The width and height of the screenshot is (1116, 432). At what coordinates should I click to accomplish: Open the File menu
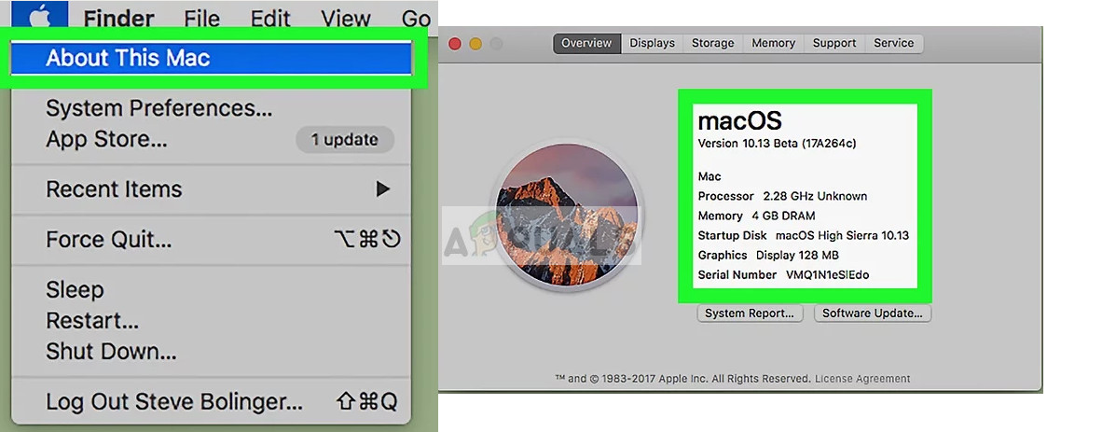click(x=201, y=18)
